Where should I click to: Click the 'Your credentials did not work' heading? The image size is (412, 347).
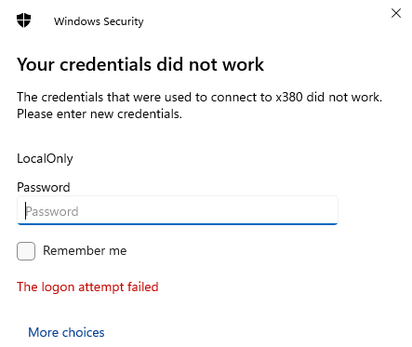(140, 64)
